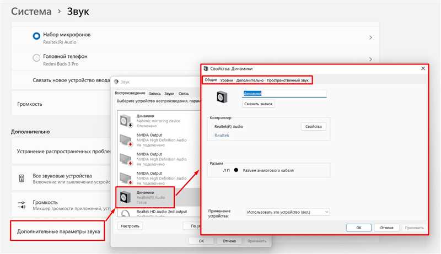This screenshot has height=254, width=441.
Task: Click Отмена in the Звук window
Action: coord(229,241)
